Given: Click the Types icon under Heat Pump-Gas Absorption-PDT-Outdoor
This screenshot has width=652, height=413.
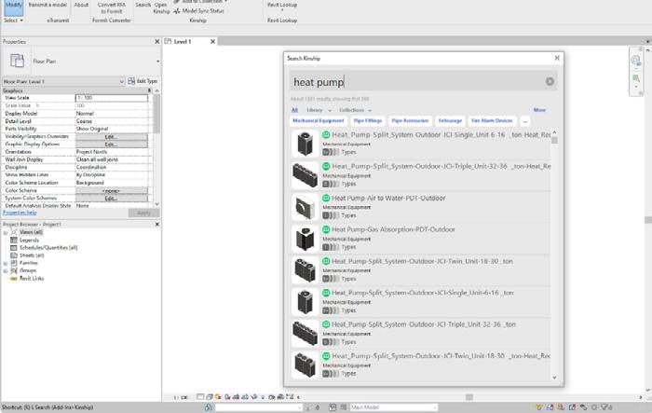Looking at the screenshot, I should click(331, 247).
